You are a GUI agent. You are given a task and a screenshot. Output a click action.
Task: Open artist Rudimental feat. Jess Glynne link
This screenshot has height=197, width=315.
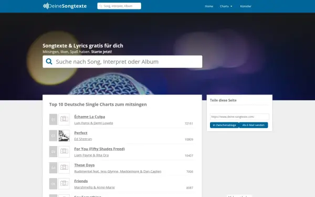(118, 171)
